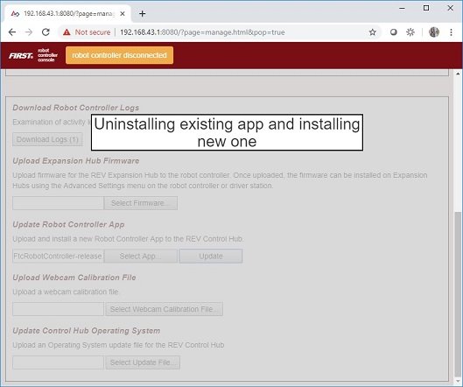463x387 pixels.
Task: Click the user profile avatar icon
Action: pyautogui.click(x=434, y=32)
